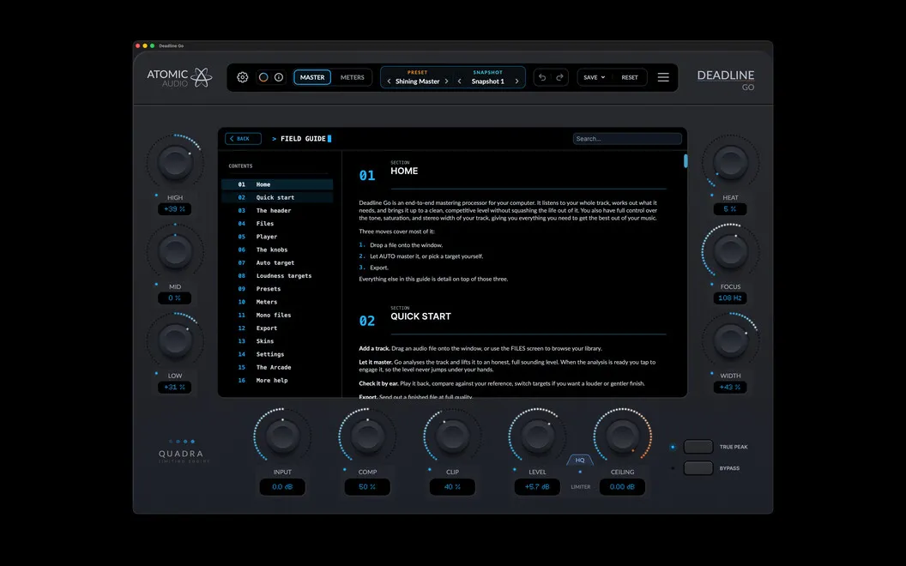Open Home in field guide contents

[x=277, y=184]
